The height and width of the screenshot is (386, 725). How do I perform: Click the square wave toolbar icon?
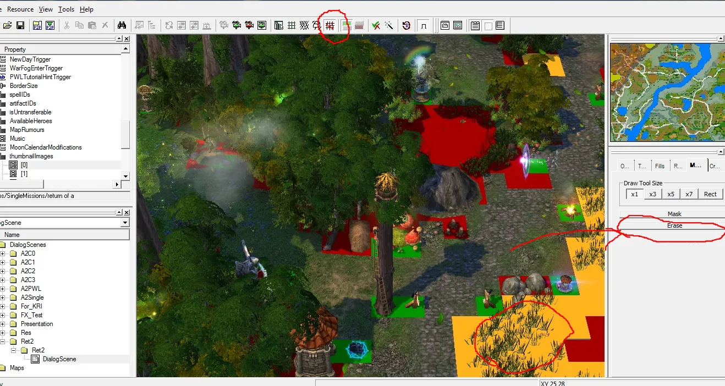coord(424,25)
